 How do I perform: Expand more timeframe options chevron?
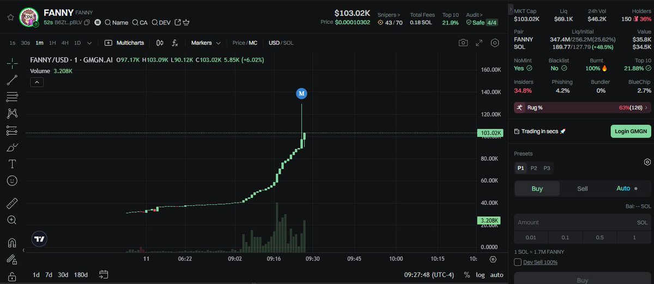click(x=89, y=43)
